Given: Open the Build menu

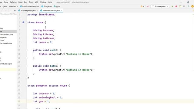Looking at the screenshot, I should (x=20, y=2).
